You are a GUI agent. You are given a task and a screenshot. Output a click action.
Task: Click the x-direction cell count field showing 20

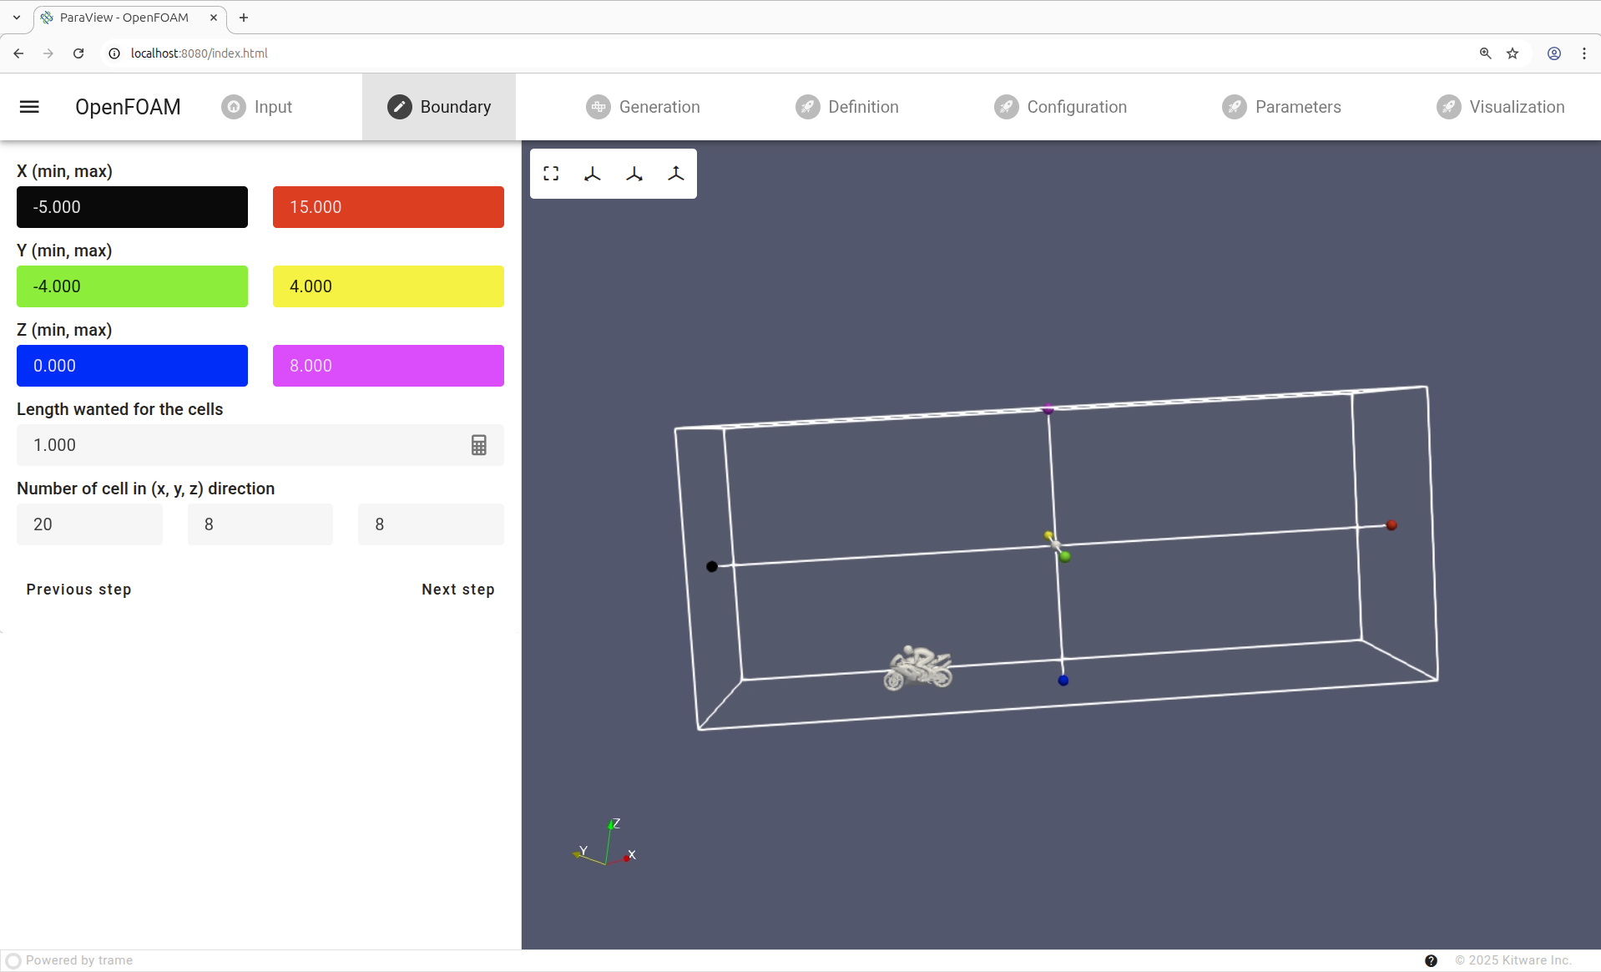(89, 524)
